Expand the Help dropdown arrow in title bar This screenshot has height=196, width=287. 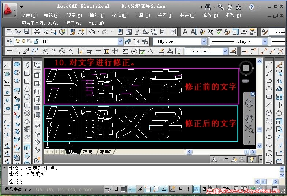[258, 7]
